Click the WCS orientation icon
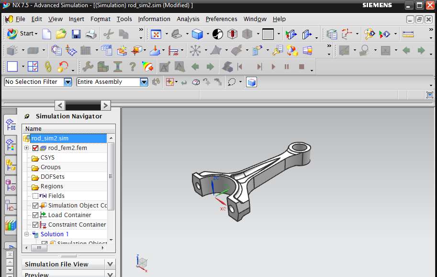 click(347, 34)
